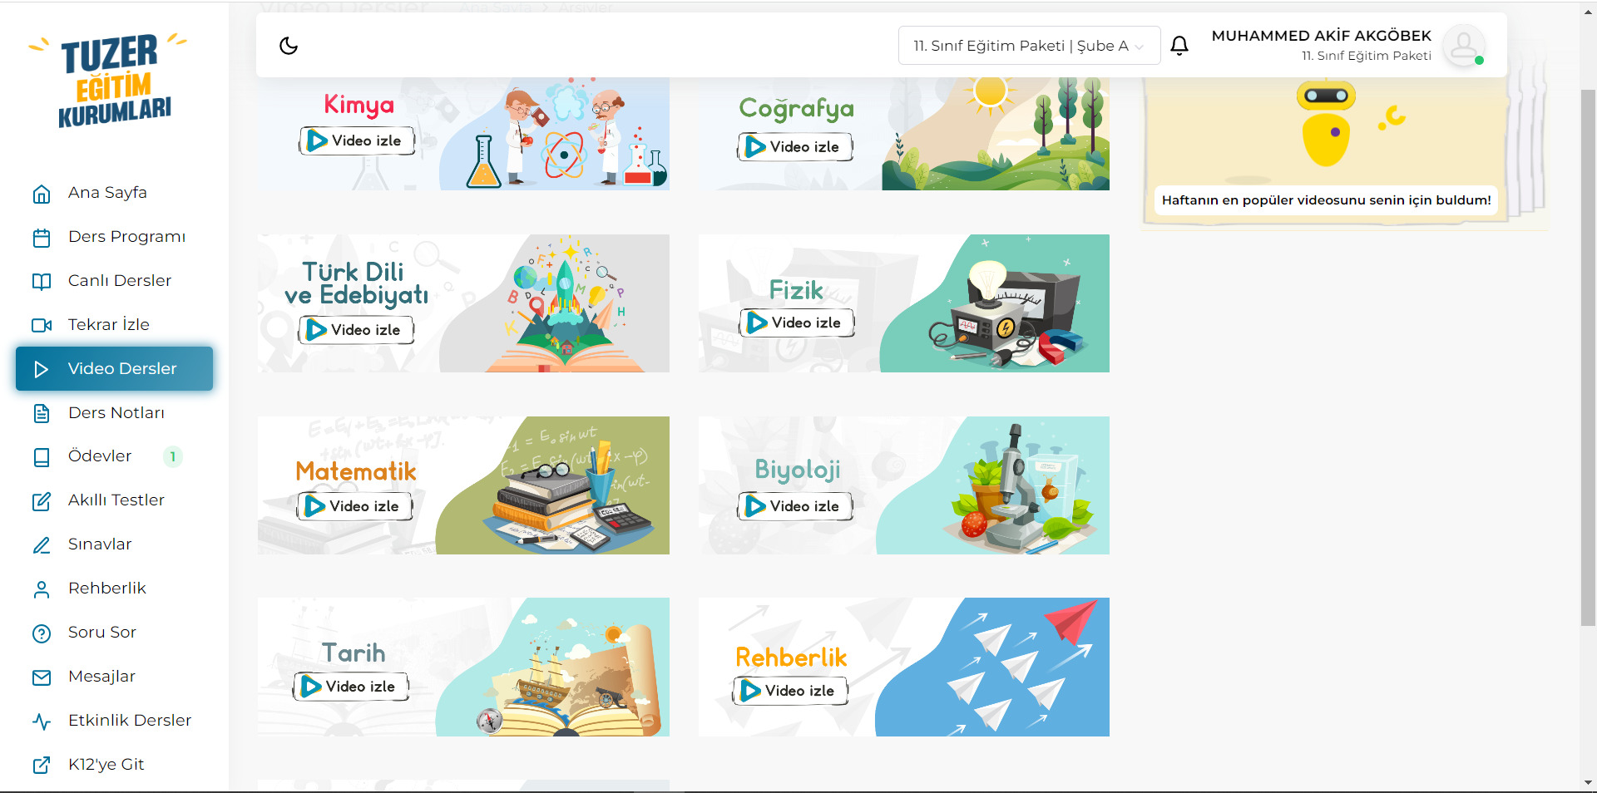Viewport: 1597px width, 793px height.
Task: Open the Canlı Dersler book icon
Action: 42,282
